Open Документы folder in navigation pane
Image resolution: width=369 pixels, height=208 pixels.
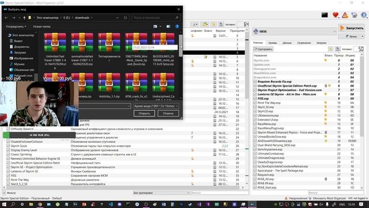20,47
